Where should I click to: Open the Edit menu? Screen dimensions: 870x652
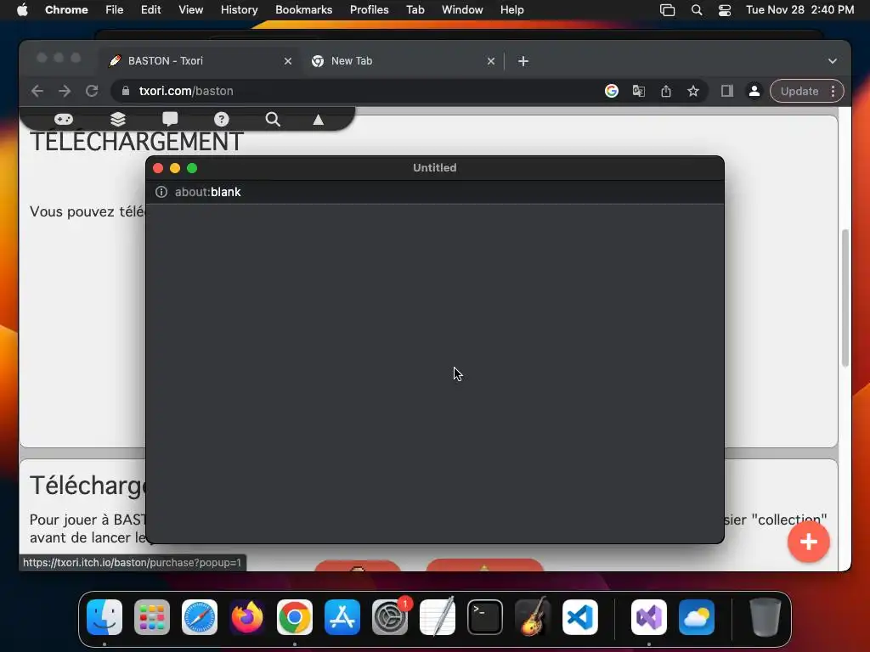pyautogui.click(x=150, y=10)
